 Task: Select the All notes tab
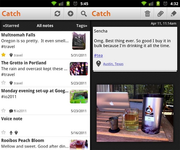tap(45, 26)
